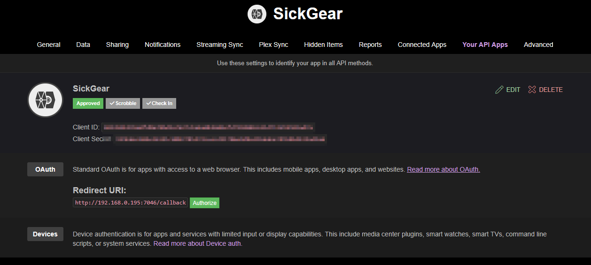Click the Redirect URI heading

coord(100,190)
